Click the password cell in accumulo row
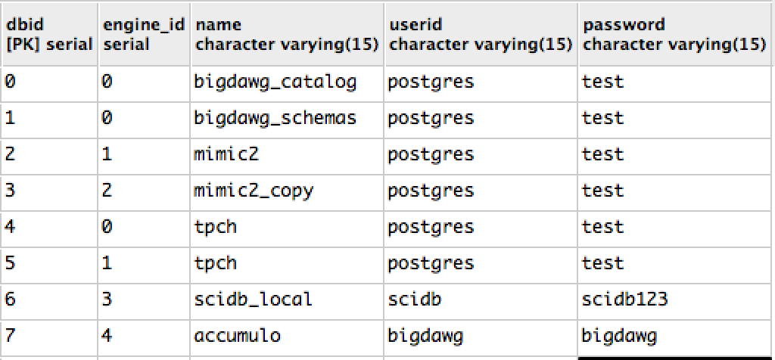Image resolution: width=775 pixels, height=360 pixels. pyautogui.click(x=619, y=335)
